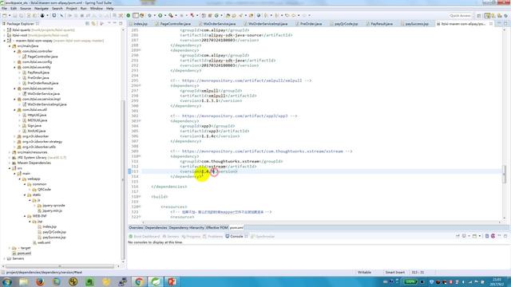Select WxOrderService.java in the project tree
The height and width of the screenshot is (287, 511).
coord(43,94)
